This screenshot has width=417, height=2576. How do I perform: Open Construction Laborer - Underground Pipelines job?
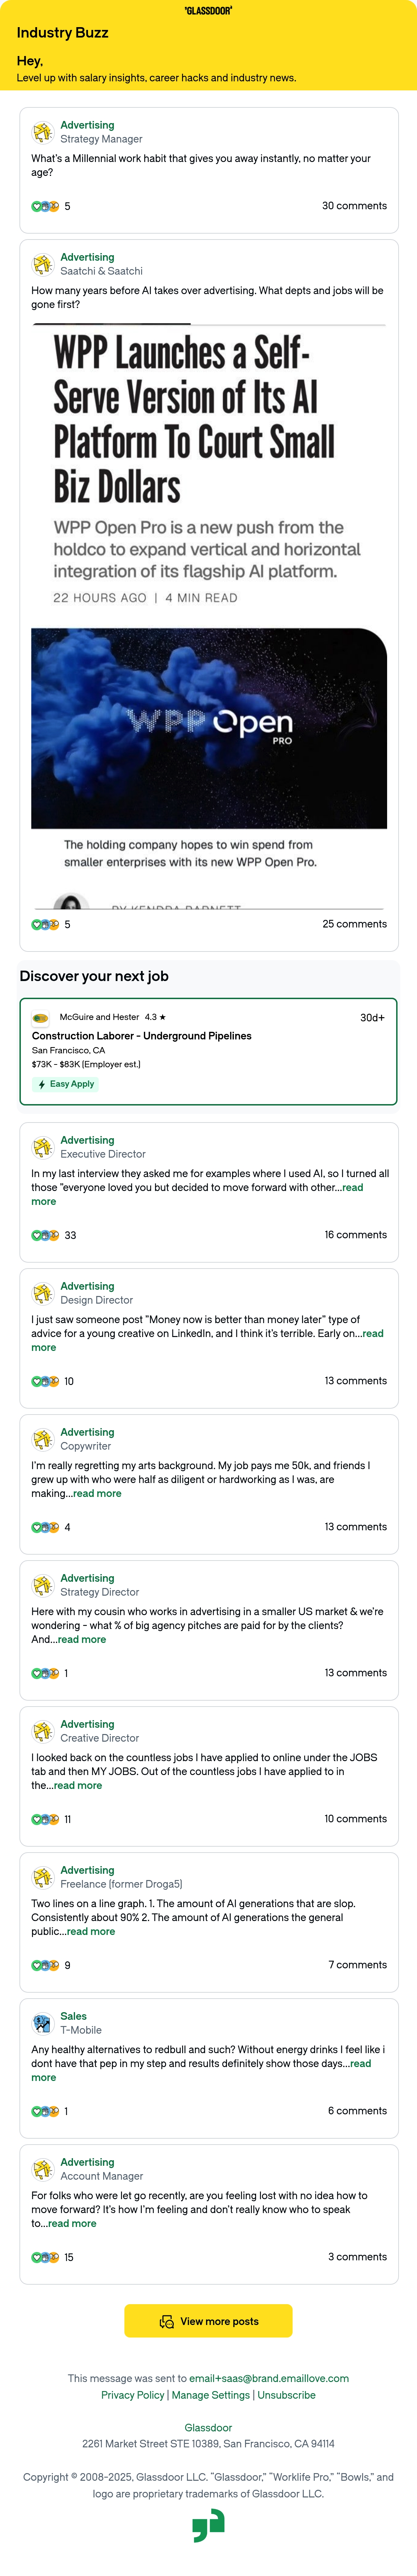[x=141, y=1036]
